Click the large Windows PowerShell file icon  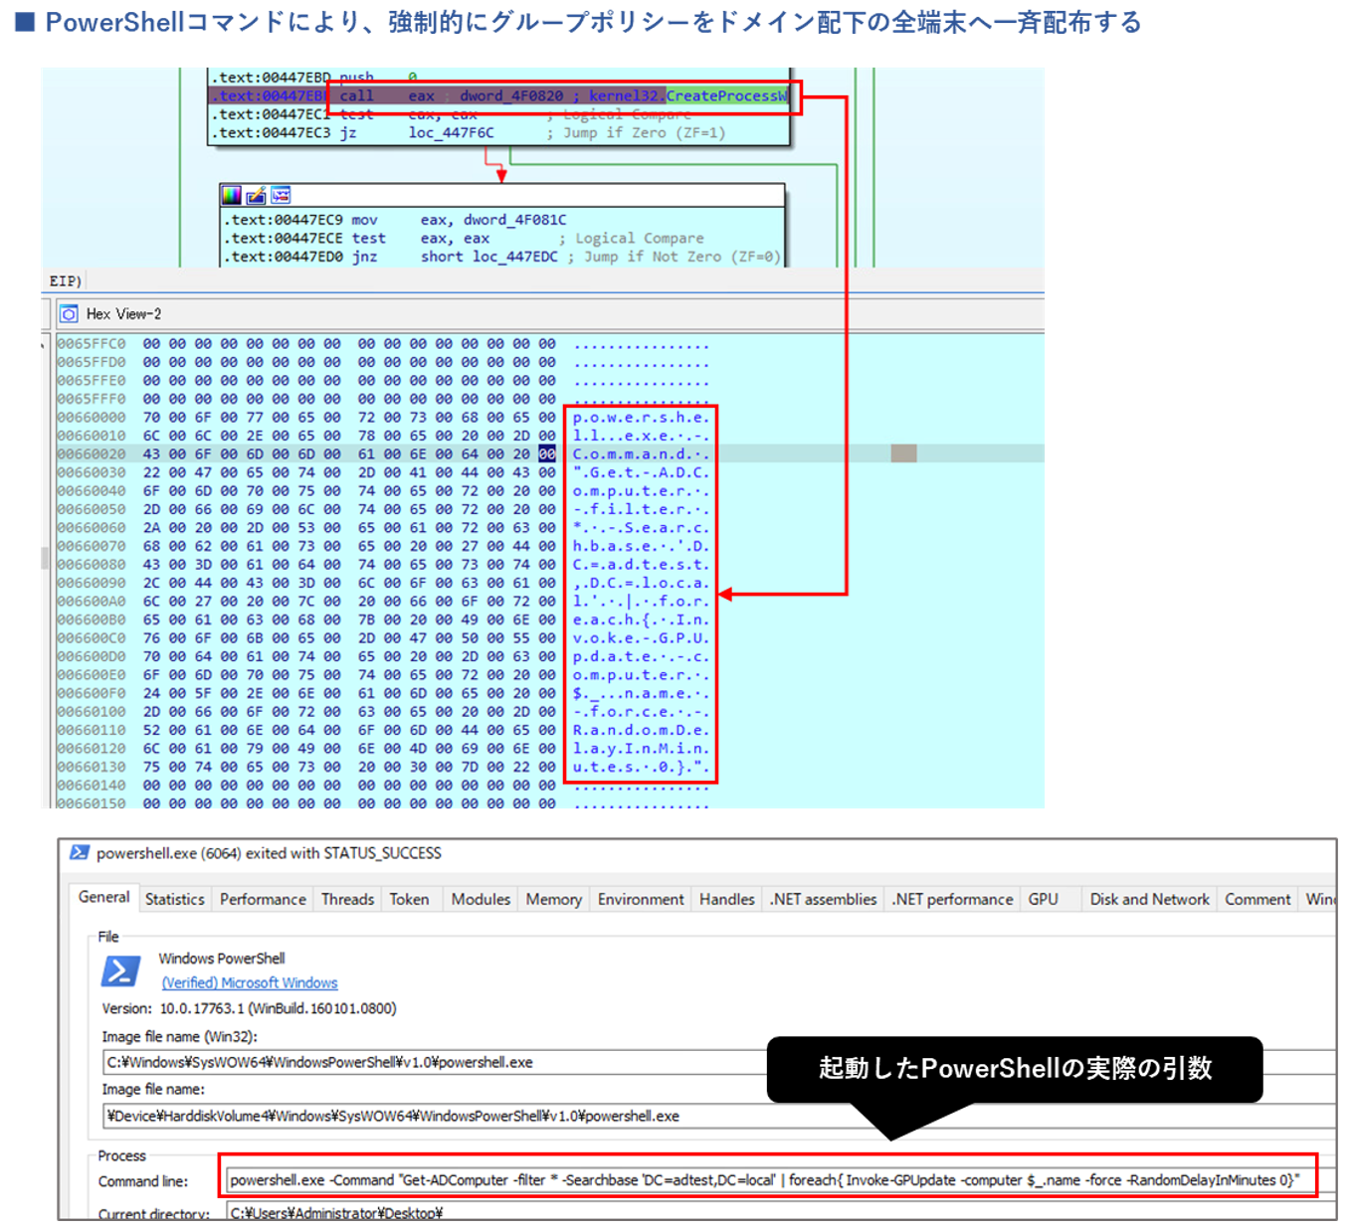(120, 970)
